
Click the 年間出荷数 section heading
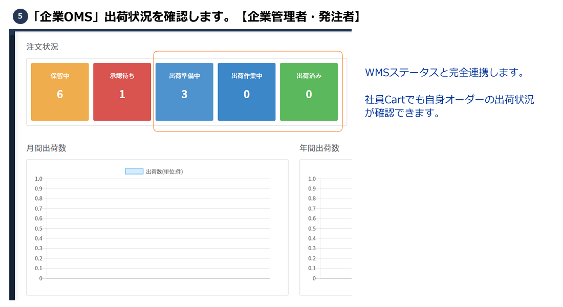[x=319, y=148]
